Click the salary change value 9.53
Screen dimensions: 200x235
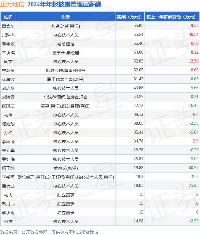[x=194, y=26]
